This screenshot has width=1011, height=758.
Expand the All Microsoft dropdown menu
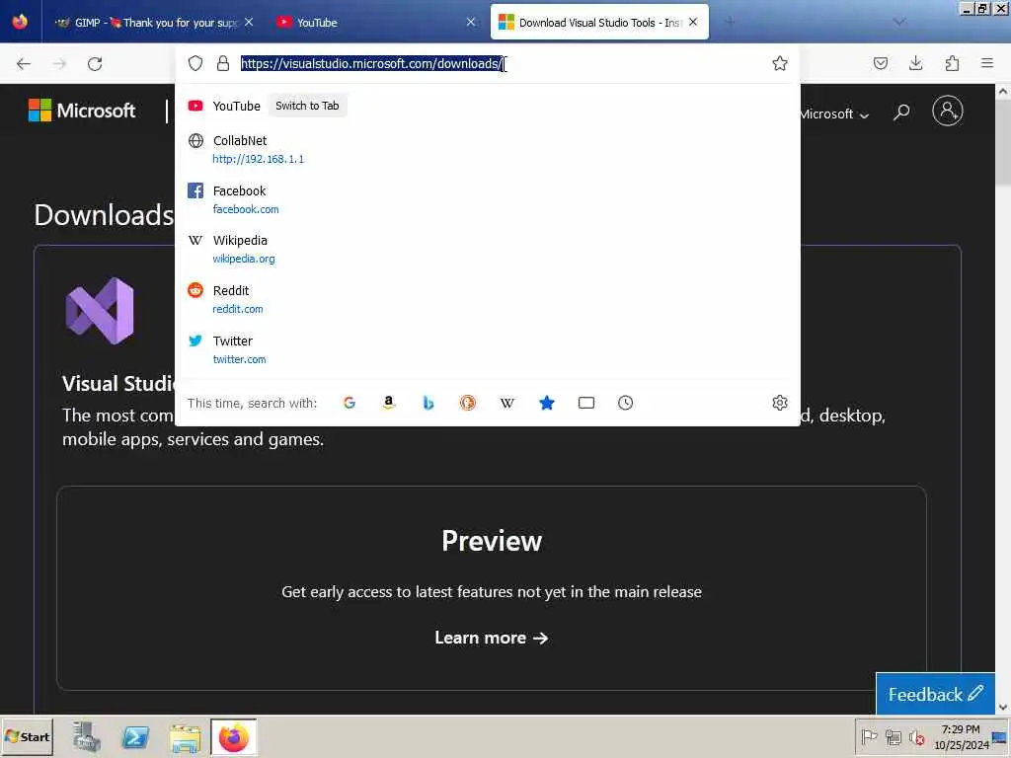[835, 114]
